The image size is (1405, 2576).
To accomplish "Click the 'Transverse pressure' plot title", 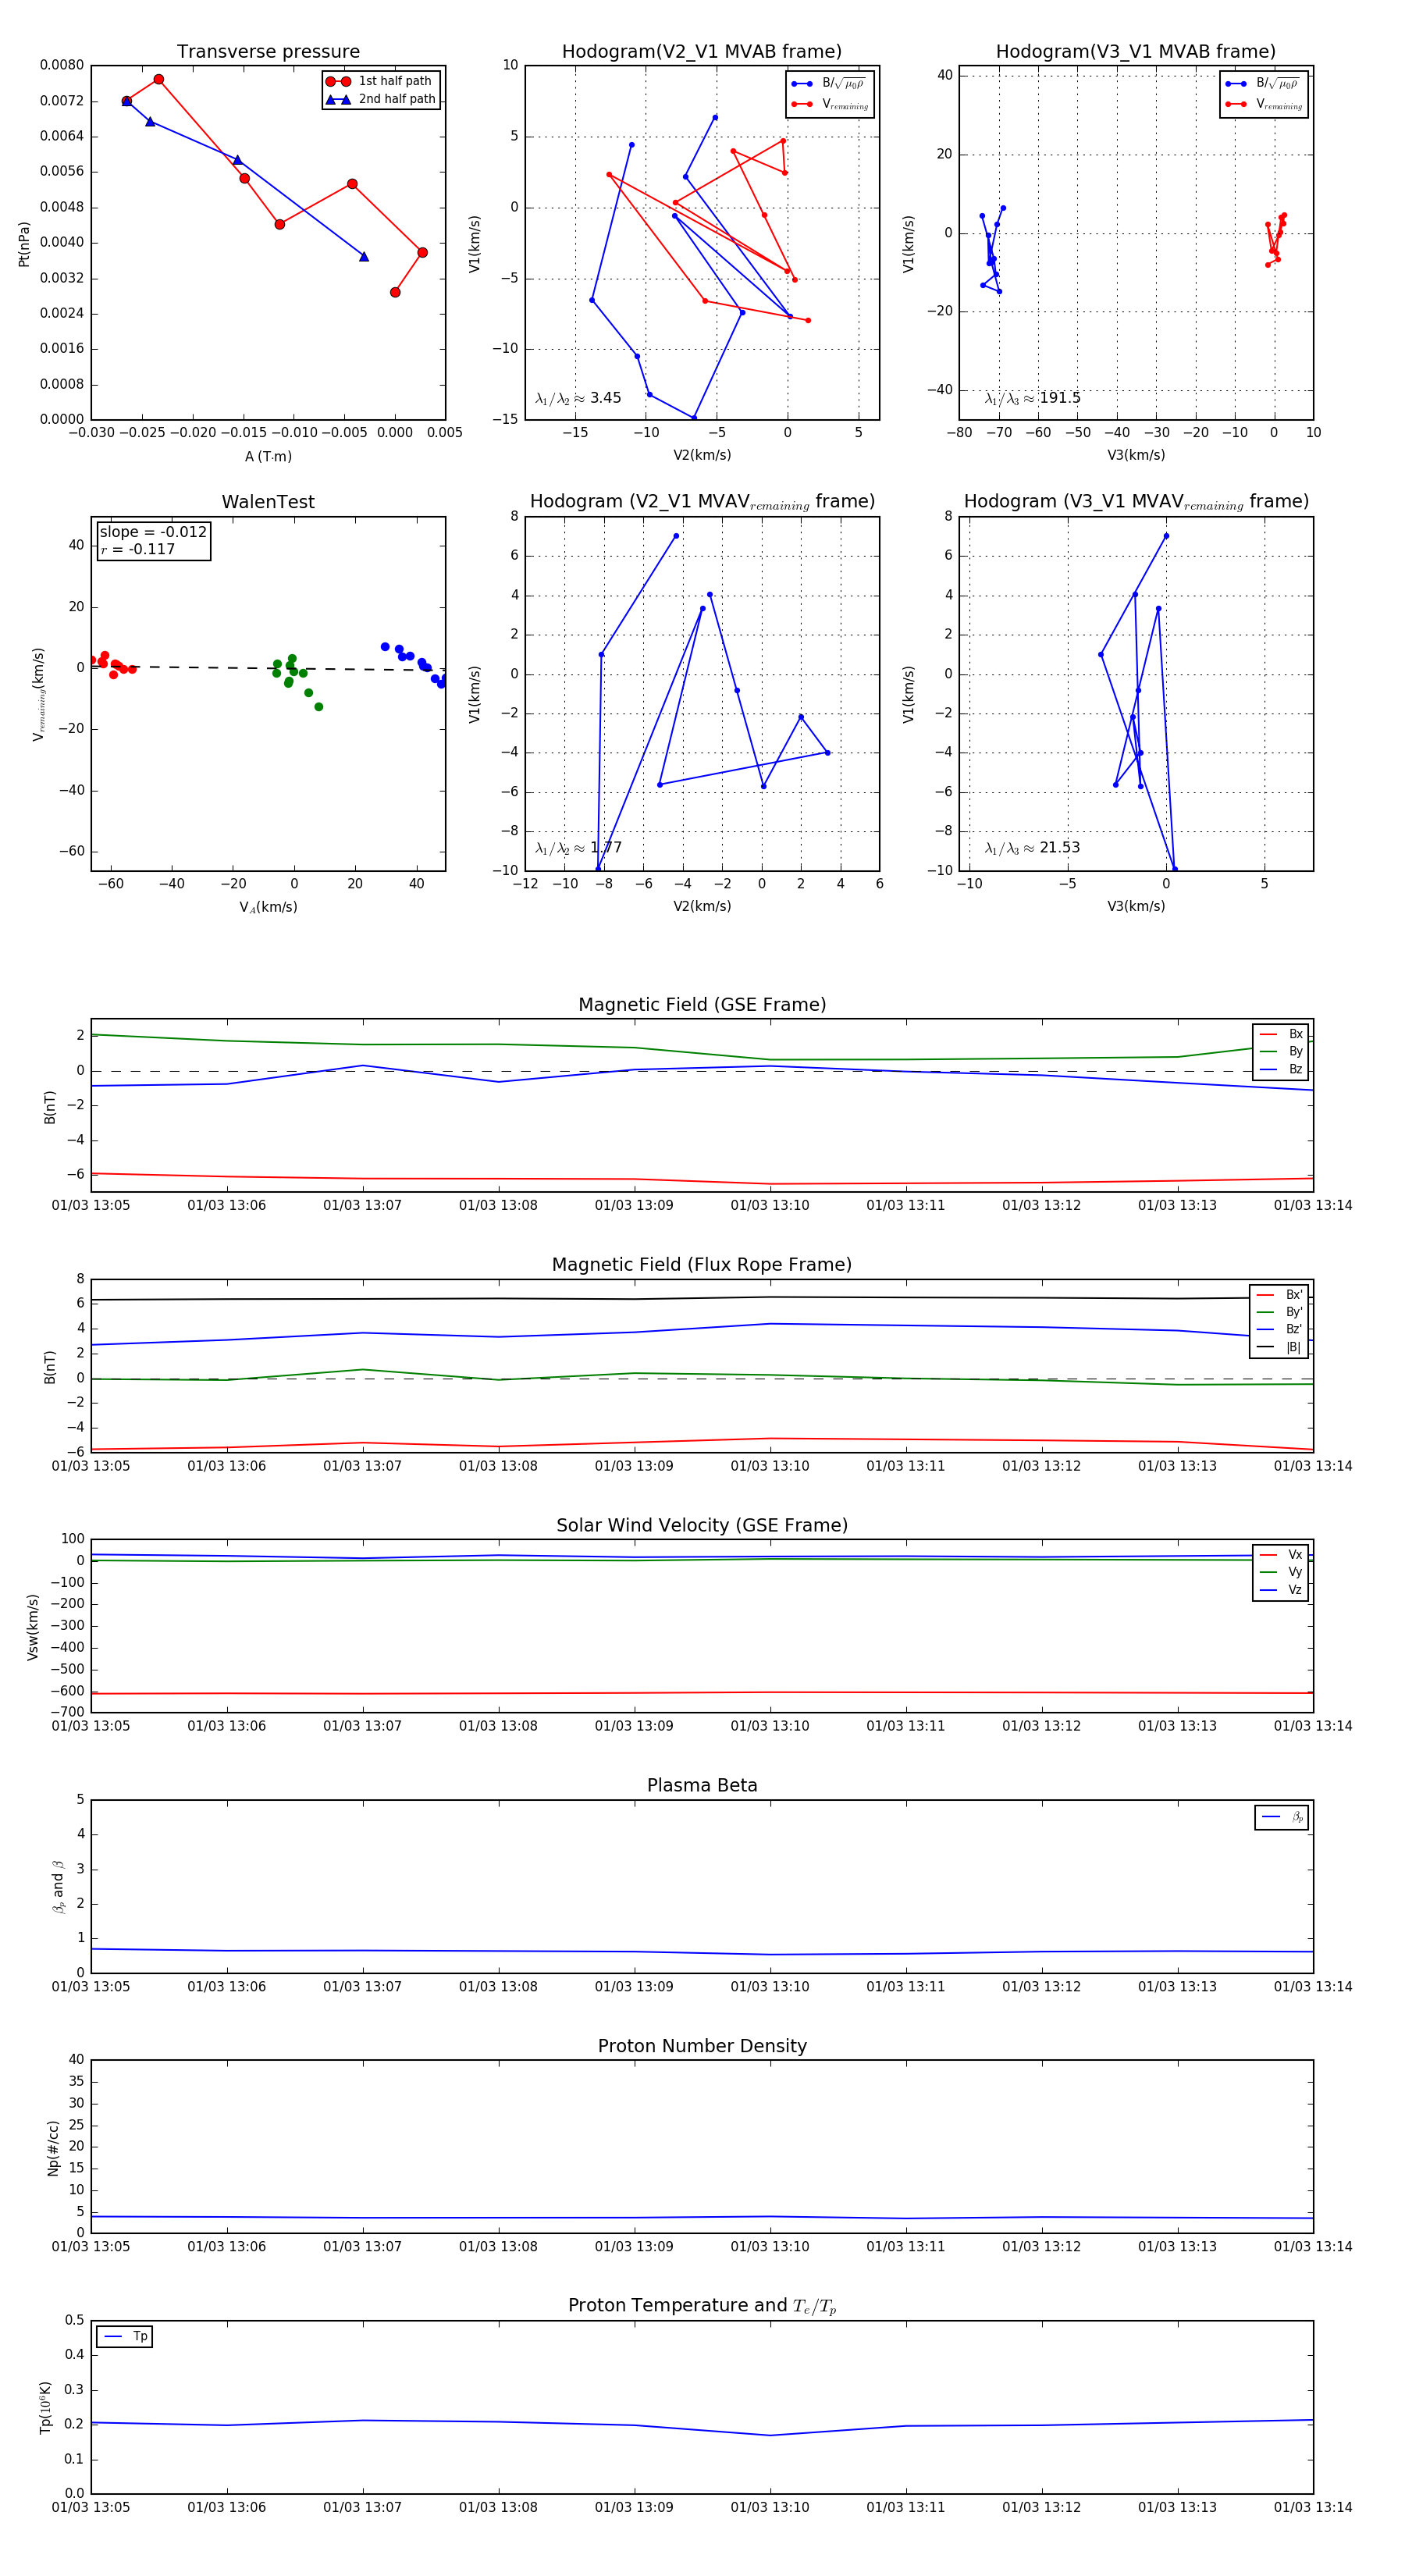I will tap(268, 51).
